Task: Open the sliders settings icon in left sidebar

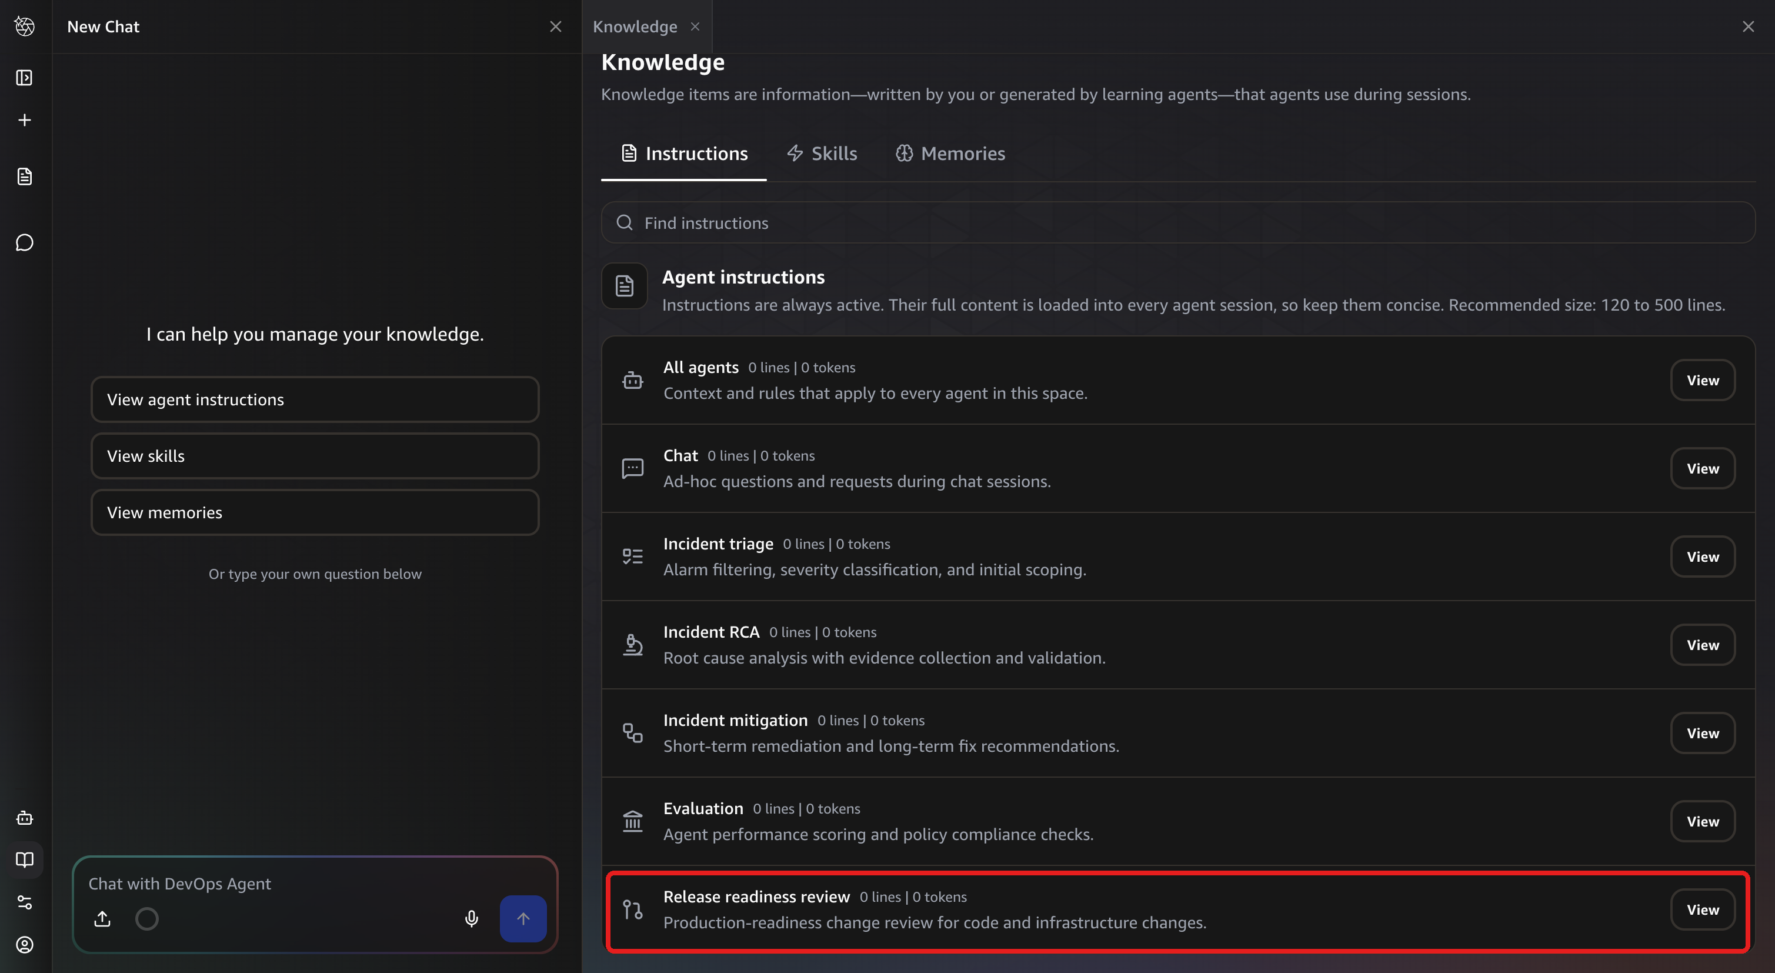Action: point(25,903)
